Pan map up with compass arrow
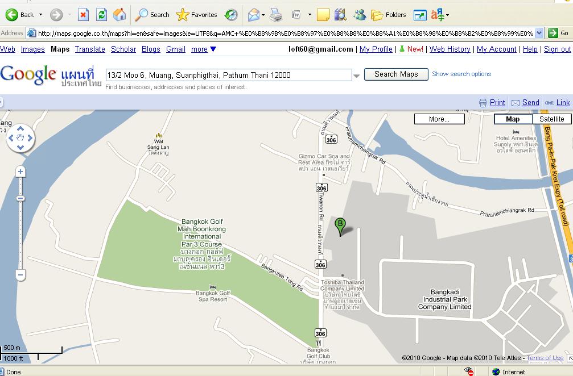The width and height of the screenshot is (573, 376). [20, 128]
